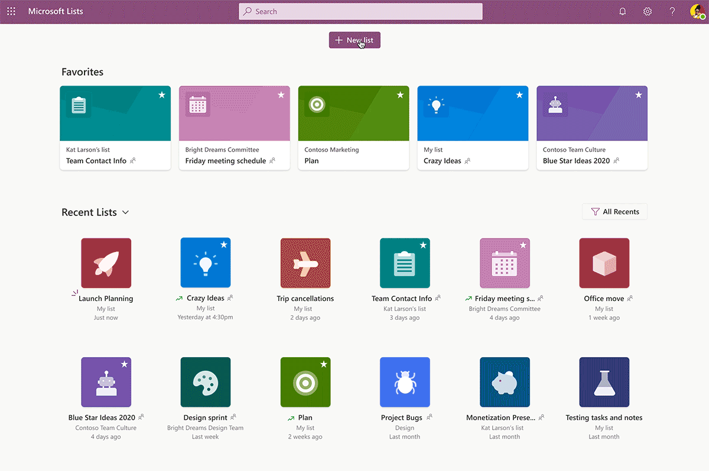
Task: Open the Launch Planning rocket icon
Action: [x=106, y=263]
